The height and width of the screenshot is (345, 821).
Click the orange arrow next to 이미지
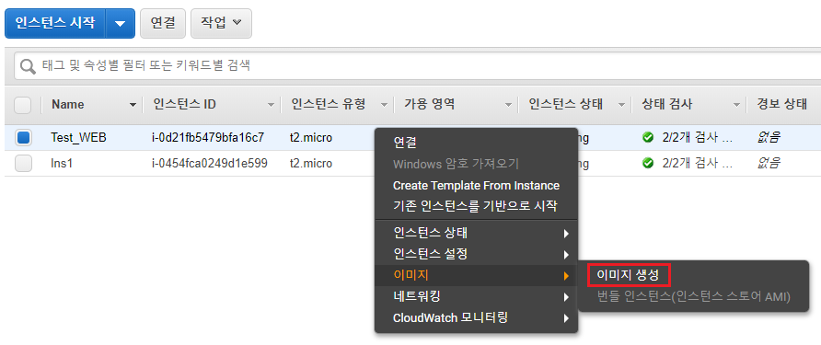(566, 276)
